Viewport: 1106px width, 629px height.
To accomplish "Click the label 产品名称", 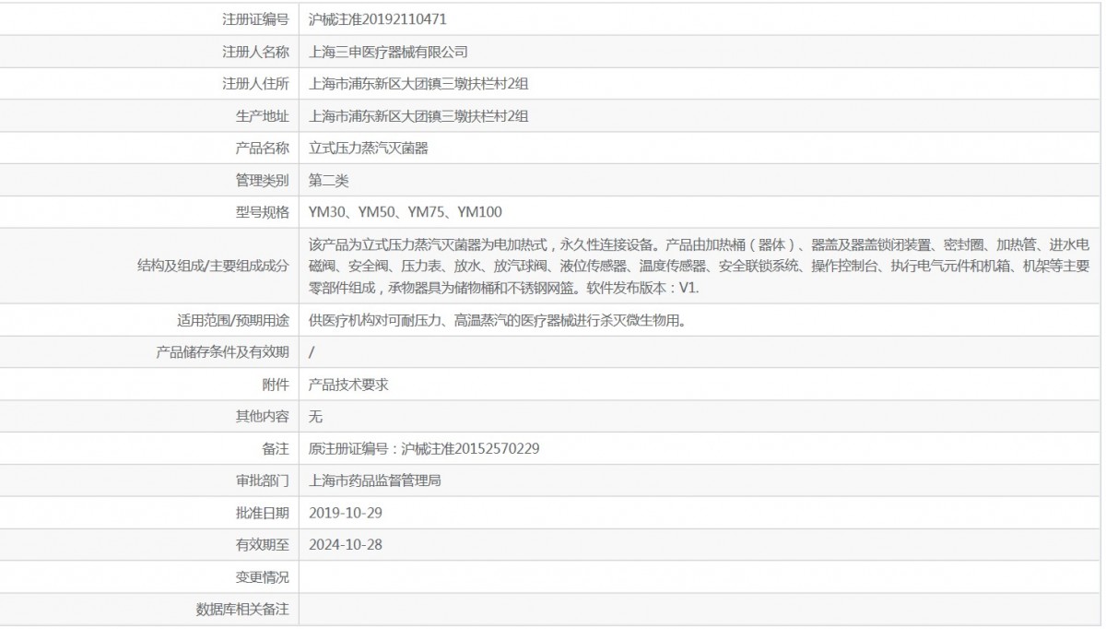I will tap(263, 148).
